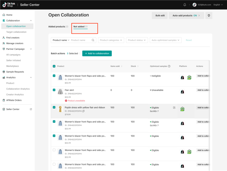The height and width of the screenshot is (171, 227).
Task: Switch to the Added products tab
Action: click(58, 26)
